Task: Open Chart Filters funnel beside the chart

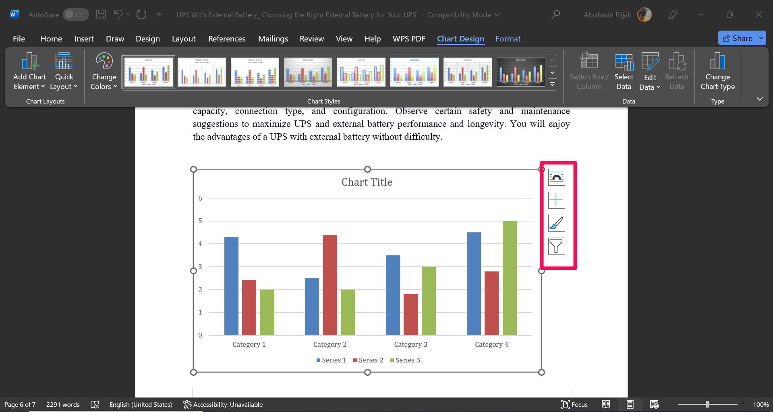Action: [x=556, y=246]
